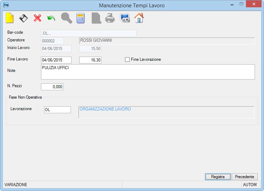
Task: Select the N. Pezzi quantity field
Action: point(52,87)
